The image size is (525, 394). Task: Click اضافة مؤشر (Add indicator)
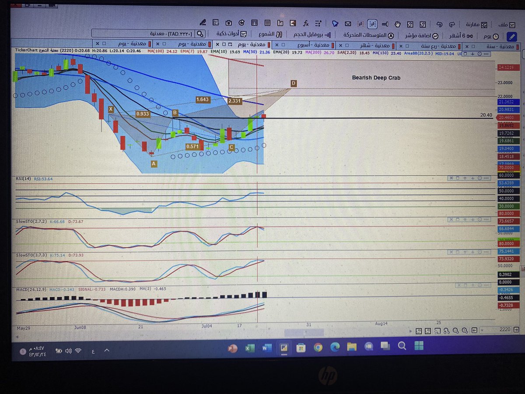click(x=421, y=35)
